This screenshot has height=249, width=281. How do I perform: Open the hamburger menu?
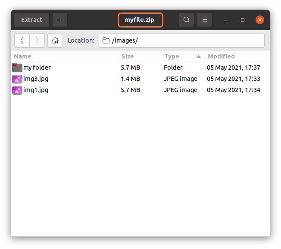coord(205,20)
